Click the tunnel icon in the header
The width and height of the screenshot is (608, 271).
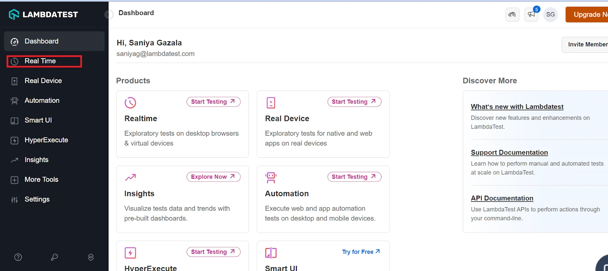click(512, 15)
